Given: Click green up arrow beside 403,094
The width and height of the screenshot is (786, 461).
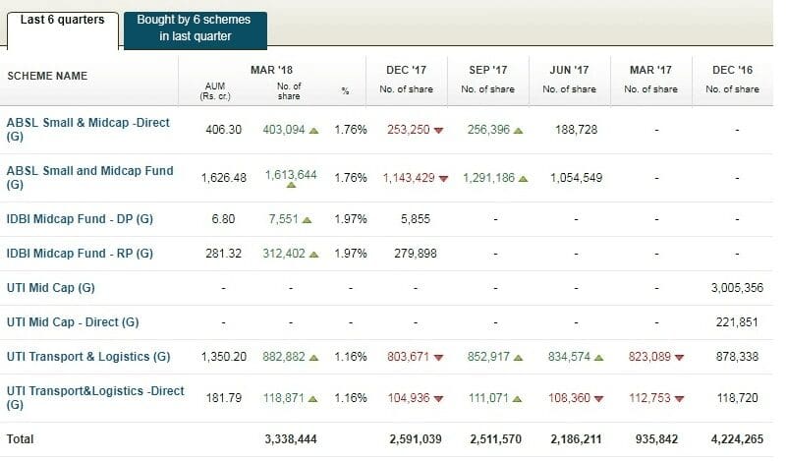Looking at the screenshot, I should 313,131.
